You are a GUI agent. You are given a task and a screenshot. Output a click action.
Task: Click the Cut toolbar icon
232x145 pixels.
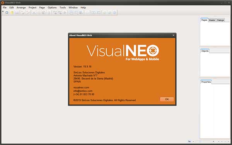coord(34,13)
